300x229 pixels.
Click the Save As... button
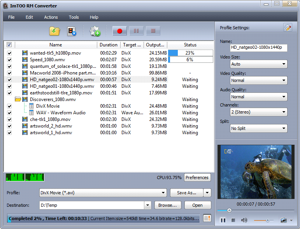point(186,193)
